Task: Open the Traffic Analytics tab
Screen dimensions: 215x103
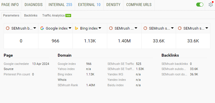Action: 53,15
